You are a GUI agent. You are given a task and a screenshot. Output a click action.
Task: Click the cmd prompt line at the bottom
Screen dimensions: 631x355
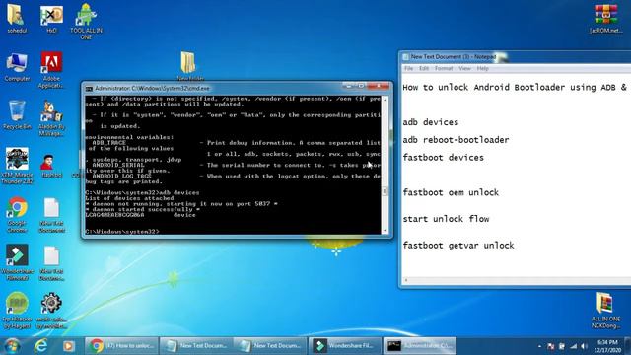[122, 232]
